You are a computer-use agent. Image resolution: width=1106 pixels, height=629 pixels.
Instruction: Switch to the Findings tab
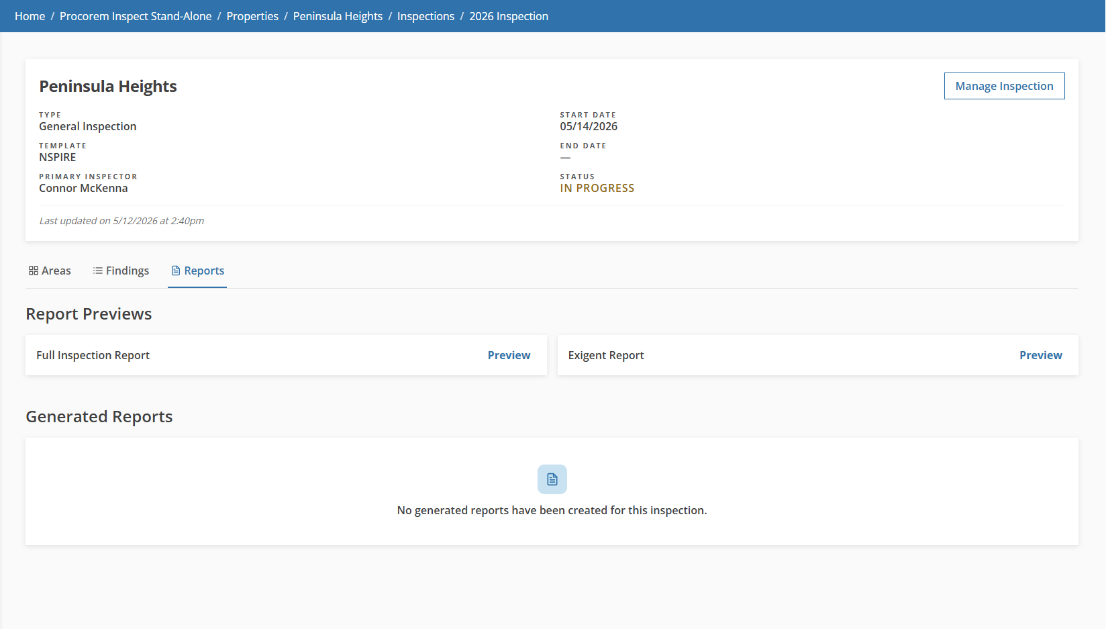(121, 271)
